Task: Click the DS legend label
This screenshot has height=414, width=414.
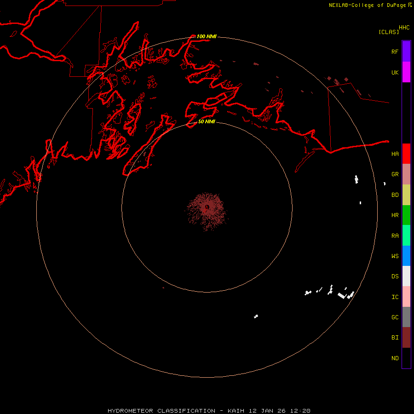Action: pos(395,276)
